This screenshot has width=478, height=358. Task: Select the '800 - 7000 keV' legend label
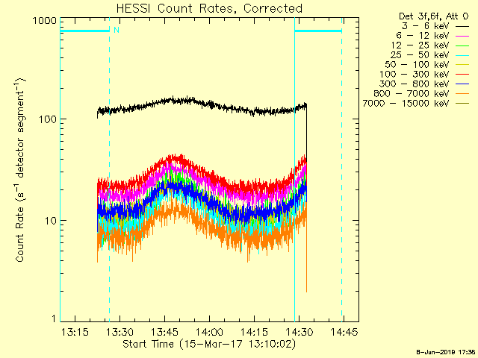tap(412, 94)
